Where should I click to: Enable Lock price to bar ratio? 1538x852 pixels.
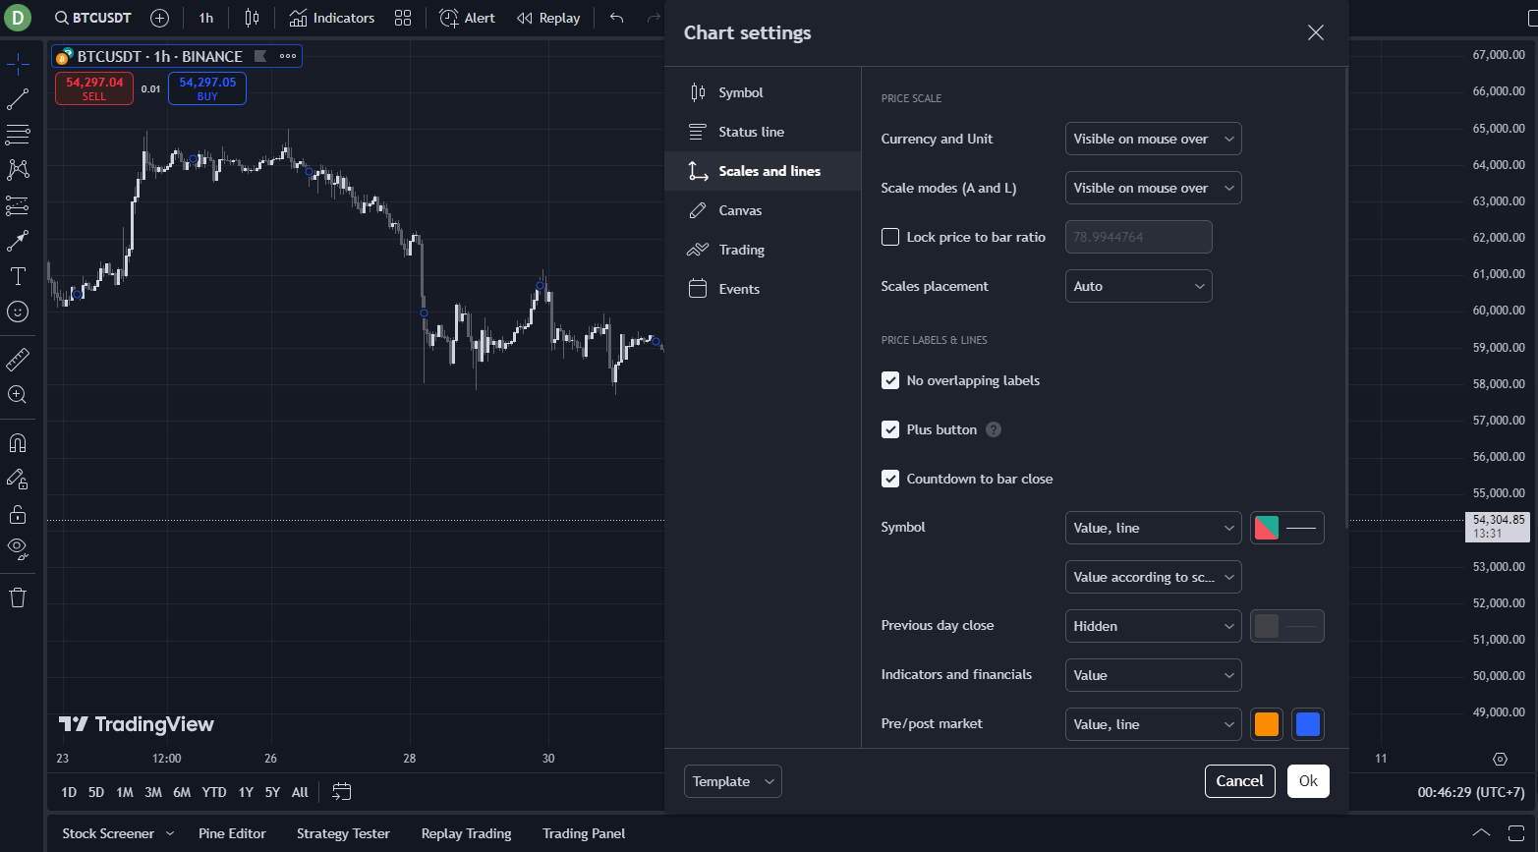point(890,237)
